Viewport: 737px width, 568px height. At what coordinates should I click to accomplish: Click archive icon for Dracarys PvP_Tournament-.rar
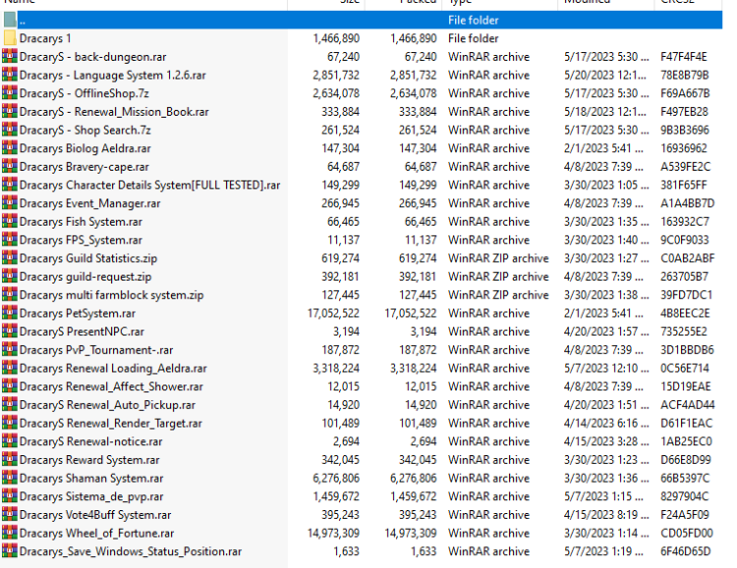(x=10, y=349)
